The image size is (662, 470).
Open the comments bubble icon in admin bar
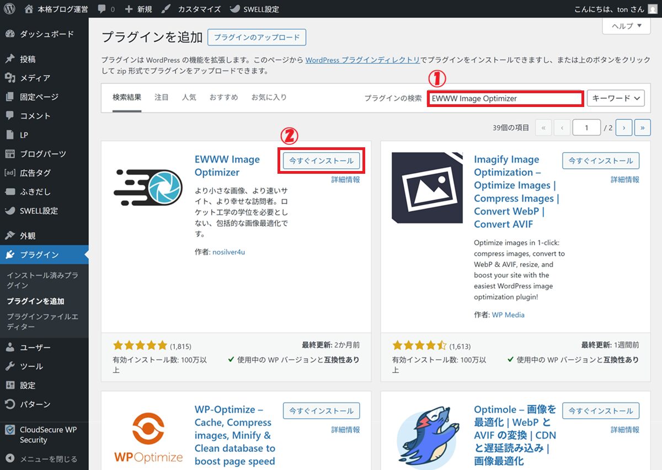(102, 9)
